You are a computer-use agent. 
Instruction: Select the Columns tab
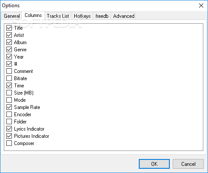[33, 15]
